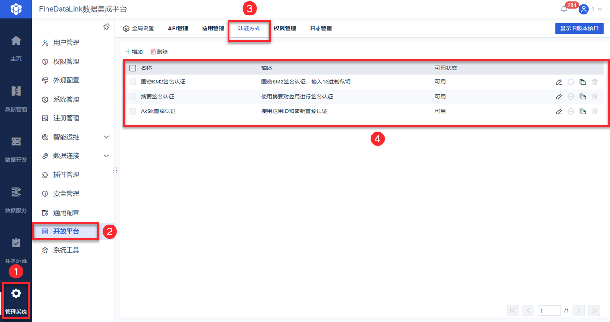The height and width of the screenshot is (322, 610).
Task: Disable 摘要签名认证 via the minus icon
Action: click(x=571, y=97)
